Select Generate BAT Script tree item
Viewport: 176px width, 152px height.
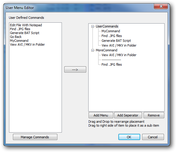pyautogui.click(x=116, y=41)
